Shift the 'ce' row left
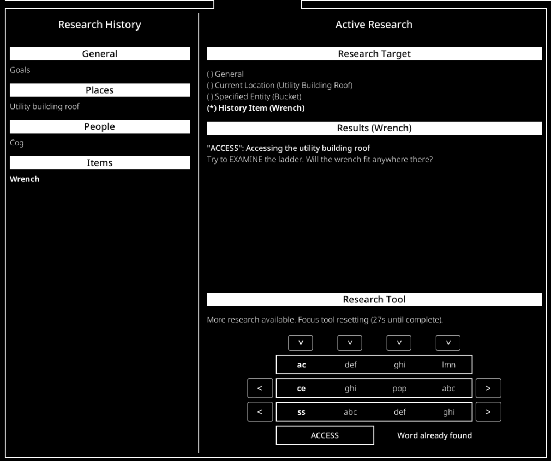 [260, 388]
